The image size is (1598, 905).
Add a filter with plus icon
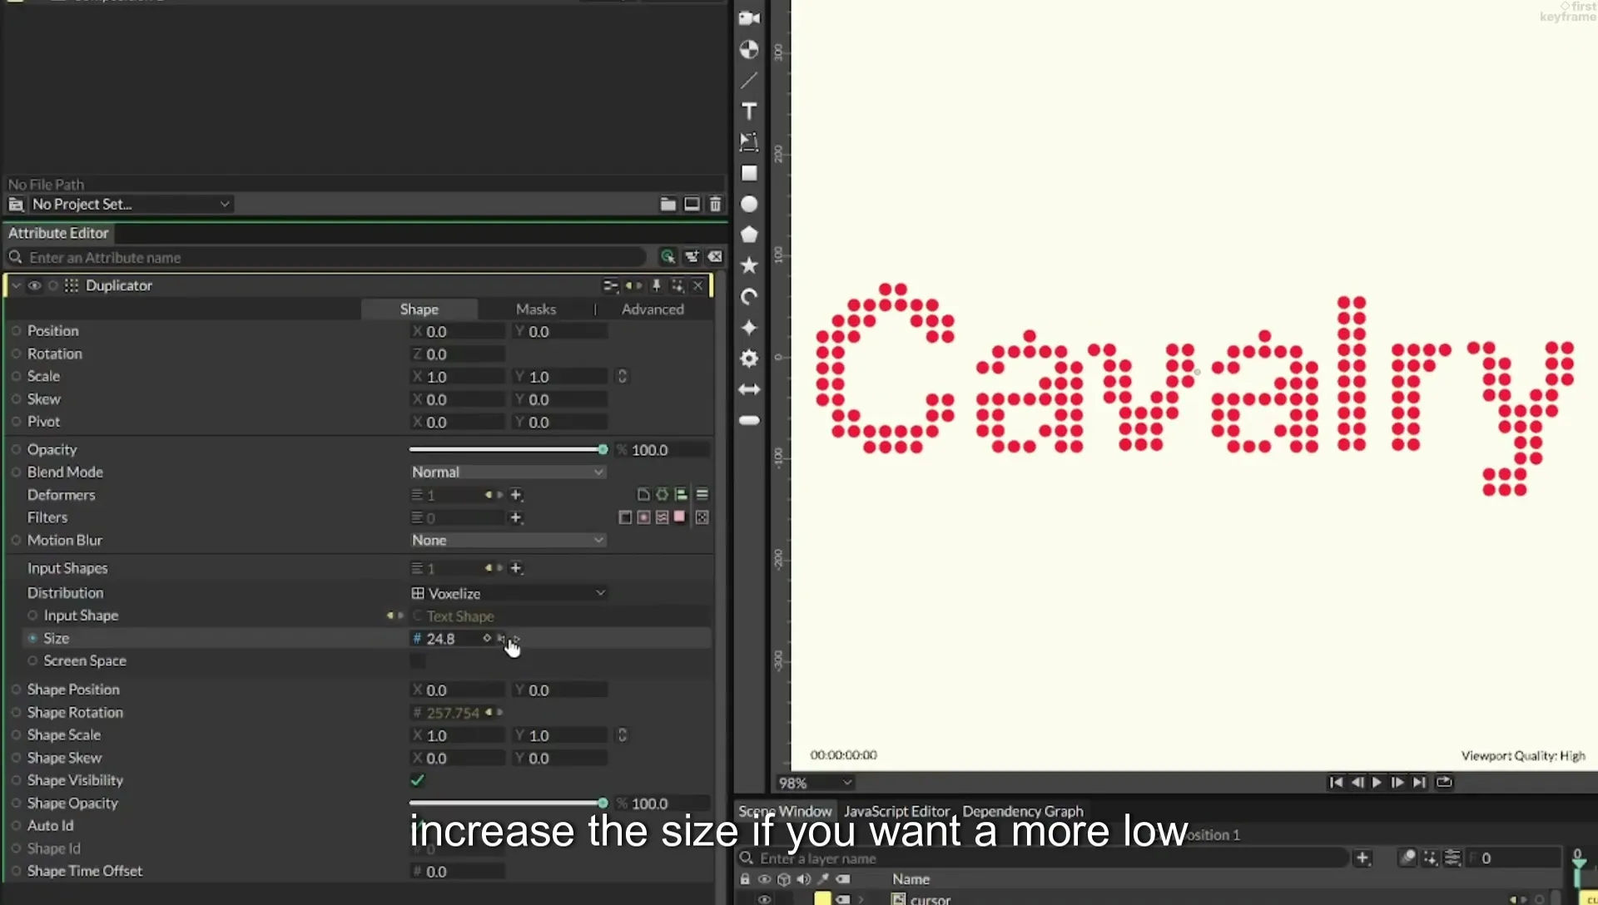[x=516, y=517]
